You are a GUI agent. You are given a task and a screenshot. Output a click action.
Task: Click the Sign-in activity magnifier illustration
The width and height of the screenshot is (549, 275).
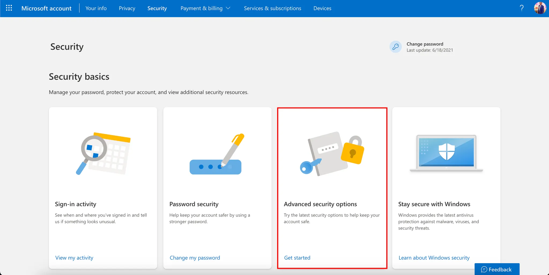pyautogui.click(x=103, y=154)
